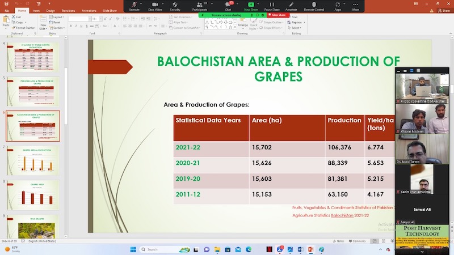Expand the Section dropdown
This screenshot has width=454, height=255.
(57, 27)
